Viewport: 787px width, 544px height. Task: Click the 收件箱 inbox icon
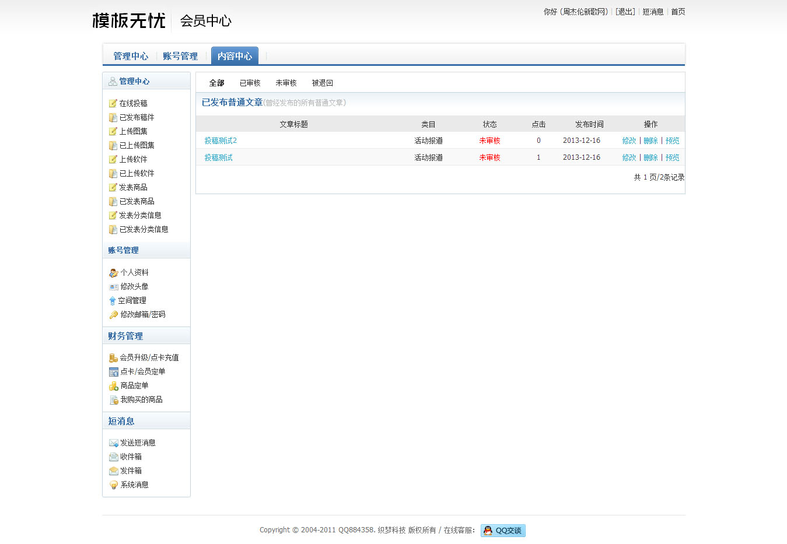click(114, 457)
